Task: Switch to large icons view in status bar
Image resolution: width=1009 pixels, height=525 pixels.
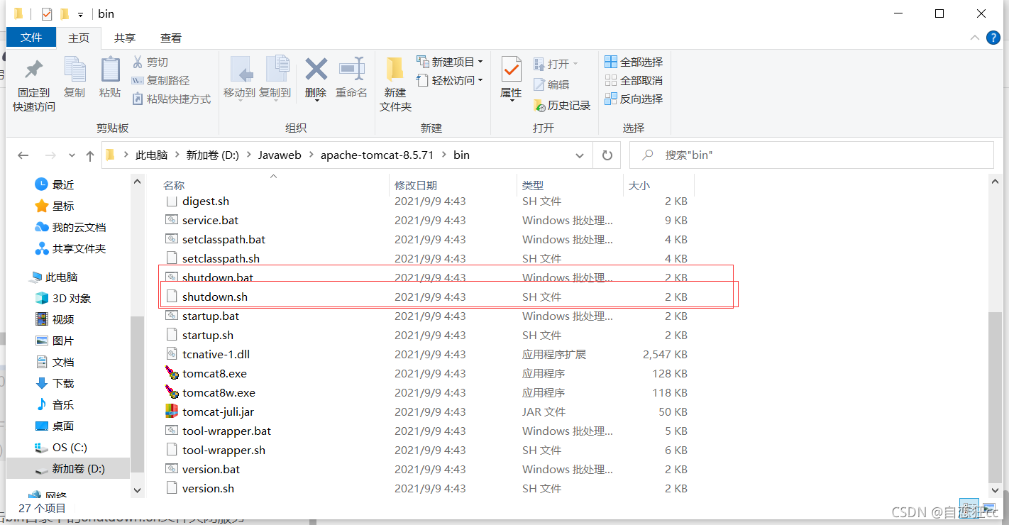Action: 990,508
